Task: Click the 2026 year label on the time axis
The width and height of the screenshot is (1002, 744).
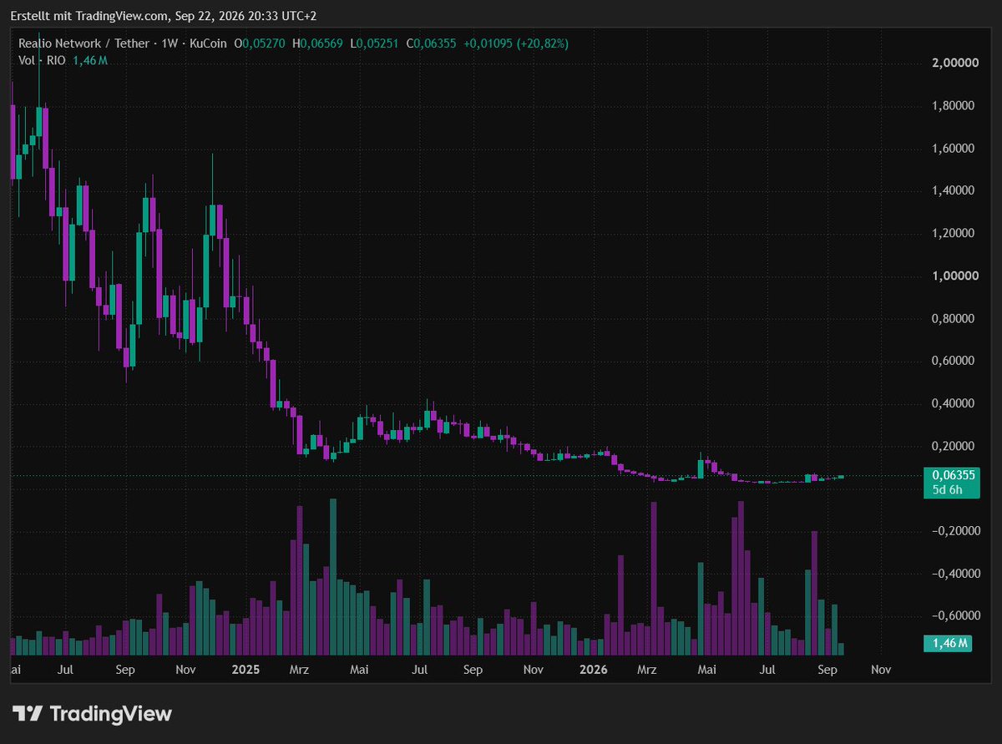Action: [x=593, y=670]
